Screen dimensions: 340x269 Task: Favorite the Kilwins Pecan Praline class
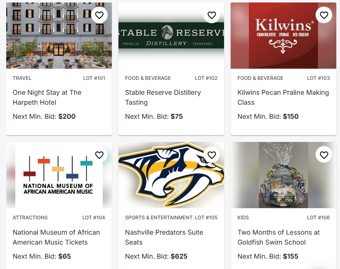click(324, 15)
